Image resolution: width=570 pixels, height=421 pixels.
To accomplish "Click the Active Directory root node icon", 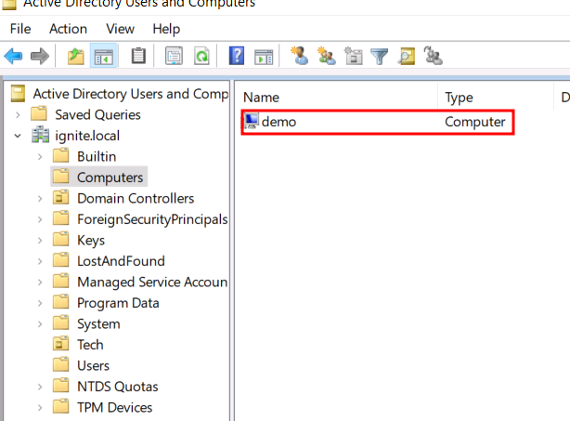I will click(18, 94).
